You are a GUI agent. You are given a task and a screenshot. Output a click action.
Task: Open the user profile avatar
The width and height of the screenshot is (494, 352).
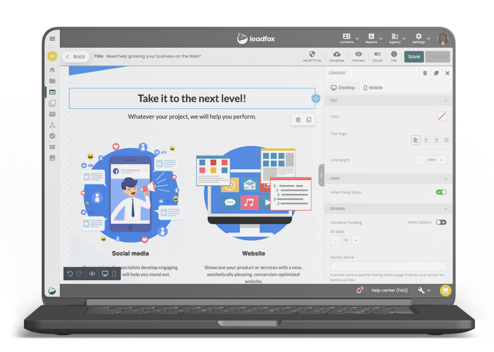(x=443, y=39)
